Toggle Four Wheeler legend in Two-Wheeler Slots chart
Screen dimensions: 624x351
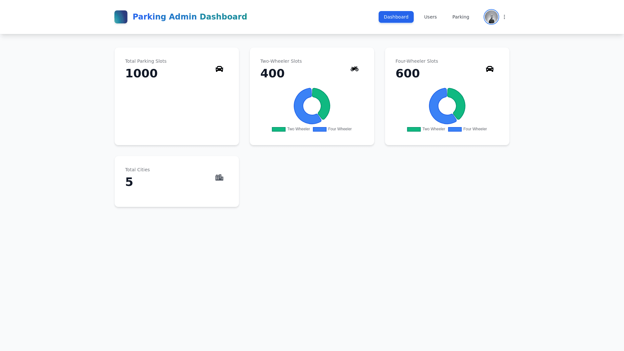click(332, 129)
